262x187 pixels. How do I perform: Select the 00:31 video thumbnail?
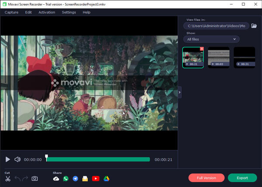tap(244, 58)
